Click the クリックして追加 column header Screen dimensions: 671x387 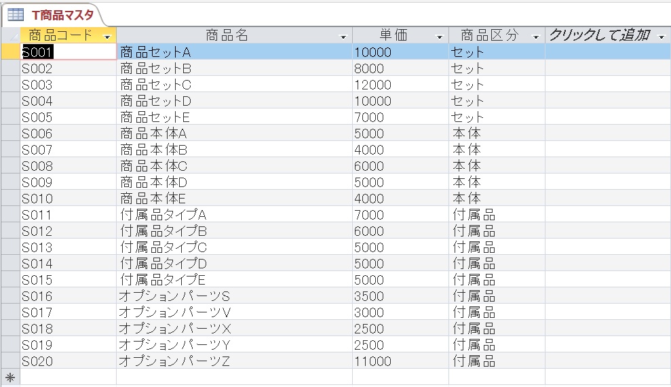[x=599, y=36]
